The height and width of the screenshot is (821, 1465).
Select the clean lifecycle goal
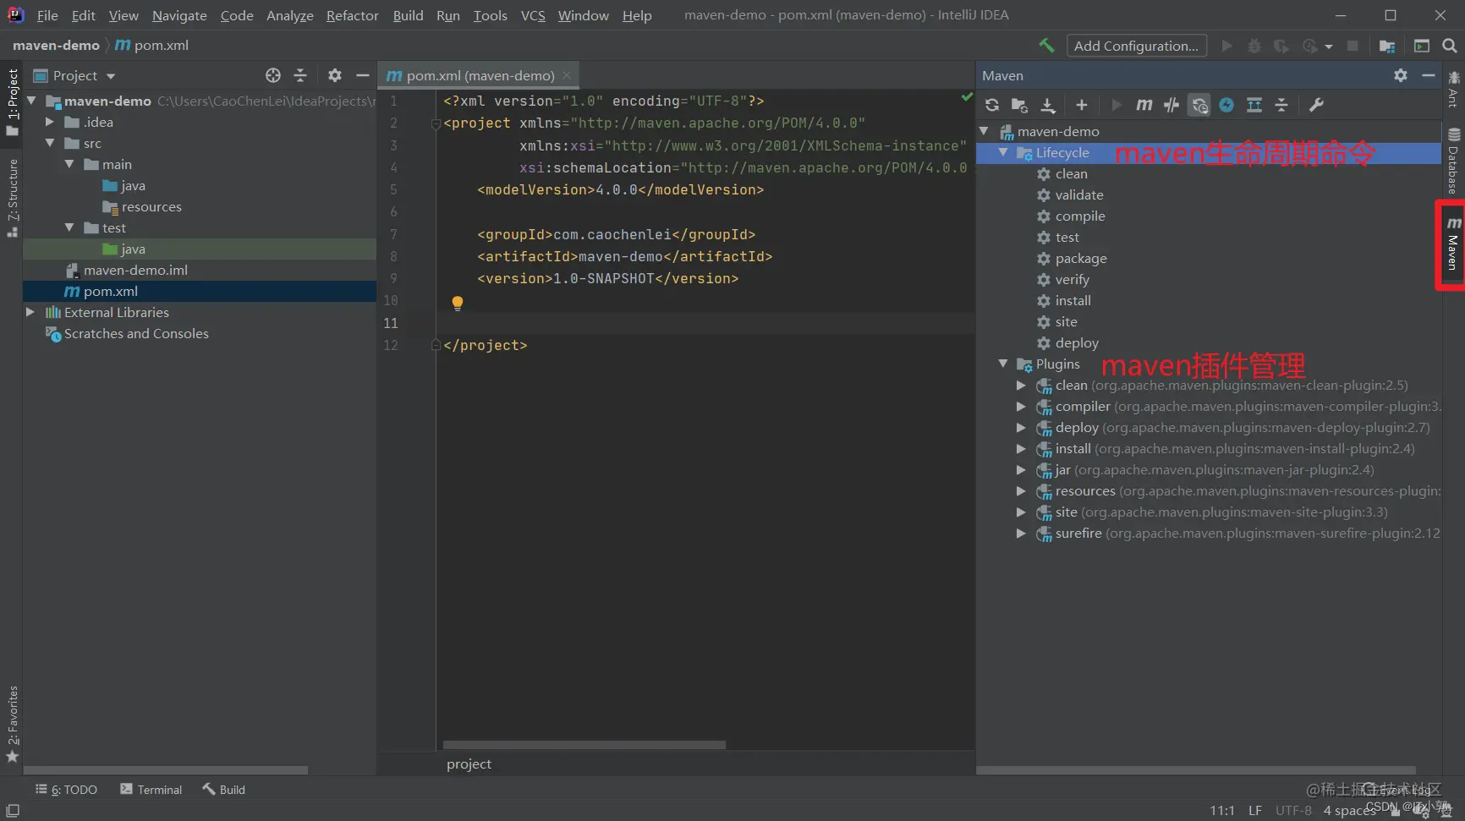pos(1071,173)
